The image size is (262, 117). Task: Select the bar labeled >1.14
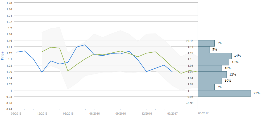click(206, 43)
